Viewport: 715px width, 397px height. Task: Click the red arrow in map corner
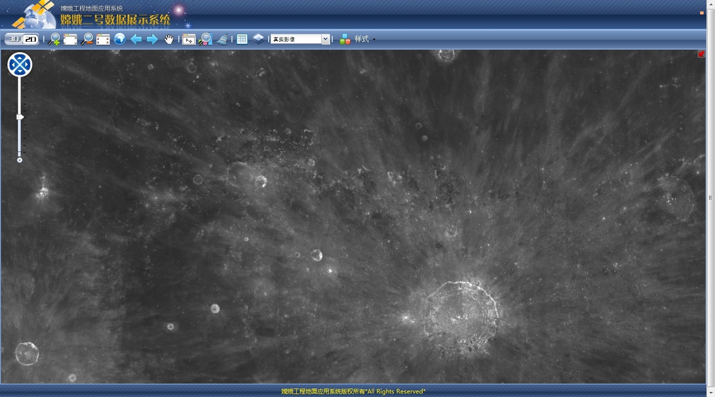[x=701, y=54]
